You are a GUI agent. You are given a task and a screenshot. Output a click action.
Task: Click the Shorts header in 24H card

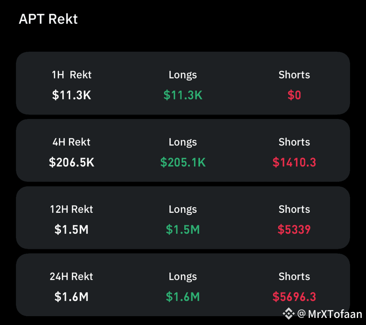[294, 276]
